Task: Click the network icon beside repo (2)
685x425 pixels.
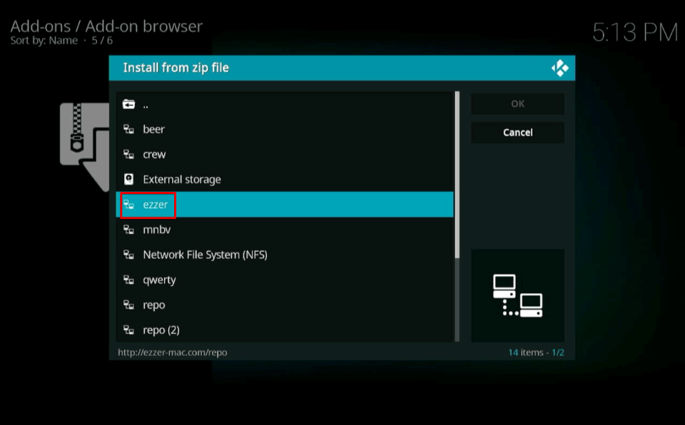Action: click(x=128, y=329)
